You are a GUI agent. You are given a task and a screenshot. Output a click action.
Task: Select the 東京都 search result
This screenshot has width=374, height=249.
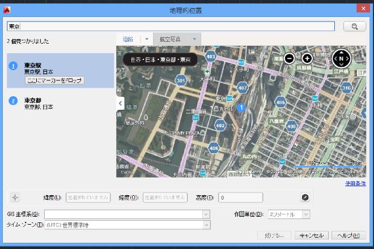60,104
